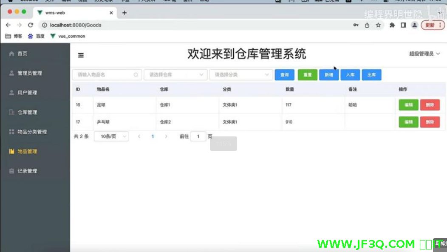Bookmark the page using the star icon
Viewport: 447px width, 252px height.
tap(378, 25)
